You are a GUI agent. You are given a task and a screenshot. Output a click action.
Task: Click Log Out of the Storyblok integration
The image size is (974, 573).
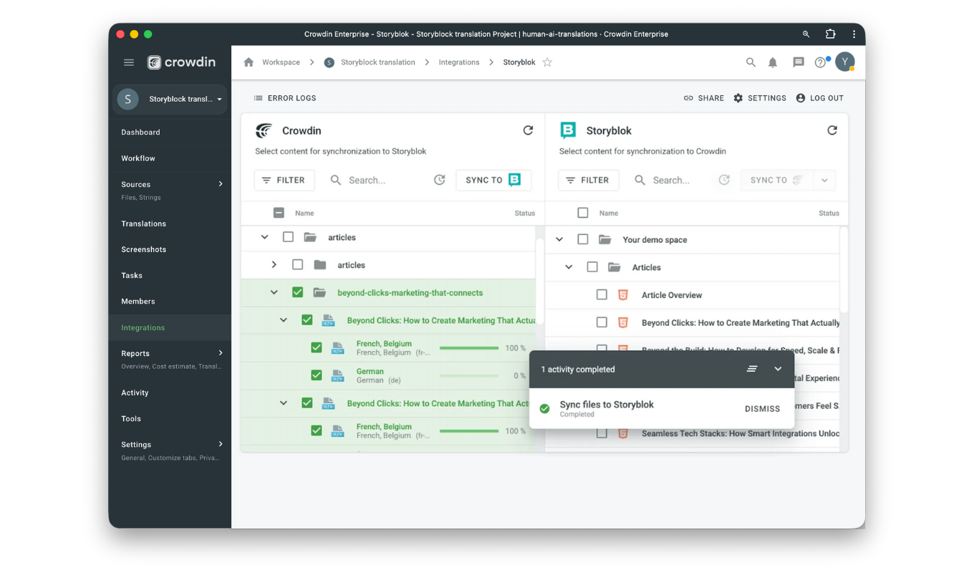tap(820, 98)
